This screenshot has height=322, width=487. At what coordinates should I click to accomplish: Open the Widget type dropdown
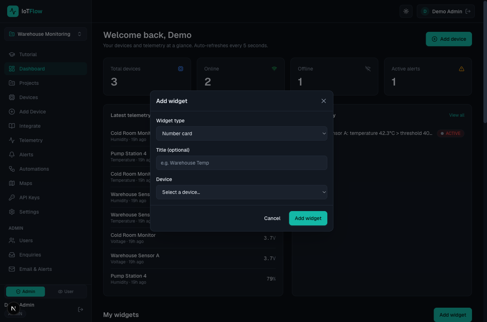pyautogui.click(x=242, y=133)
